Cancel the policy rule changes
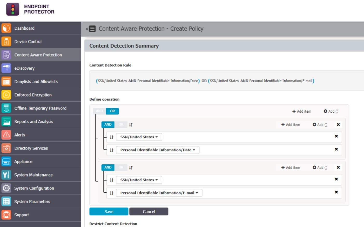This screenshot has width=364, height=227. pos(149,211)
